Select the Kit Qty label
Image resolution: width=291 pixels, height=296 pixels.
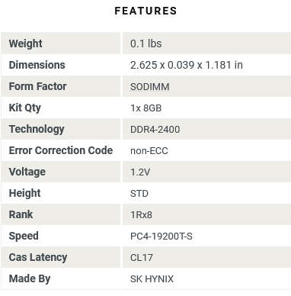(24, 108)
